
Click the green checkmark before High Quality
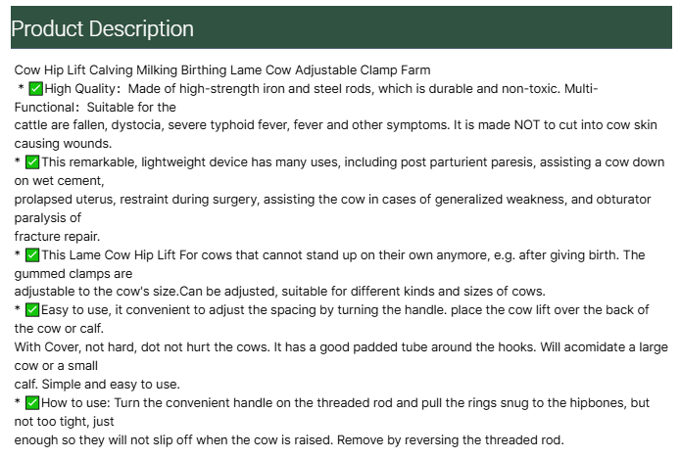pyautogui.click(x=36, y=89)
